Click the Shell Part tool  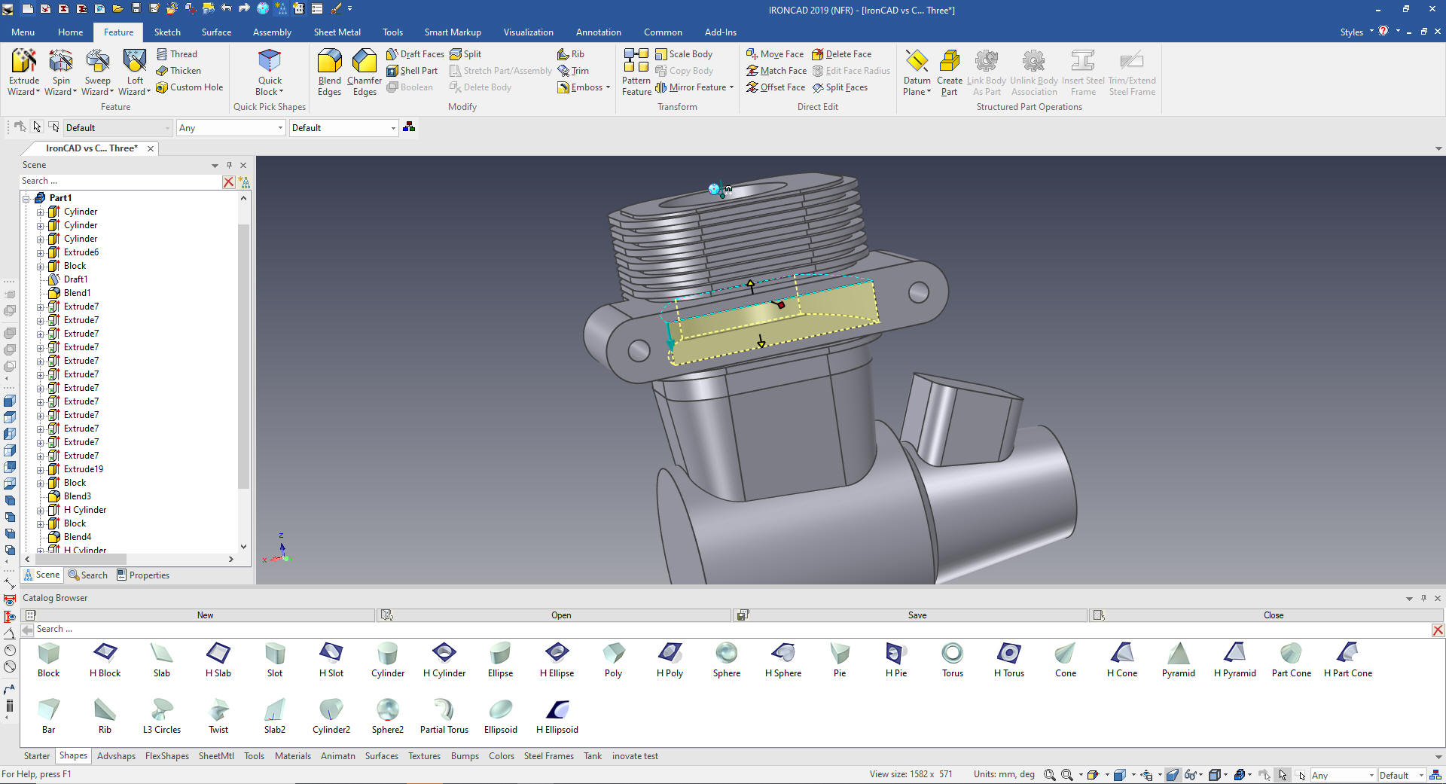click(411, 71)
